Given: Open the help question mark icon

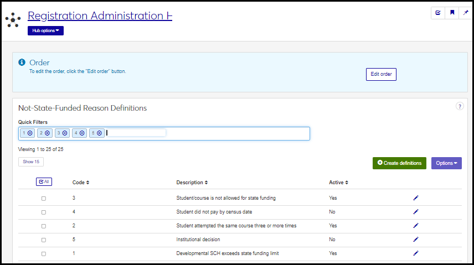Looking at the screenshot, I should point(459,106).
